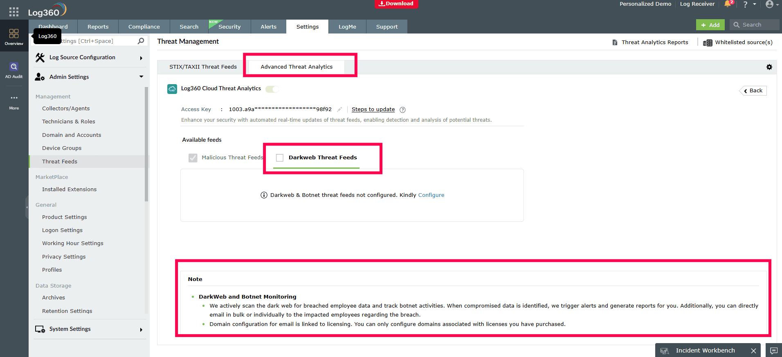Click the Whitelisted sources list icon
This screenshot has height=357, width=782.
click(708, 42)
